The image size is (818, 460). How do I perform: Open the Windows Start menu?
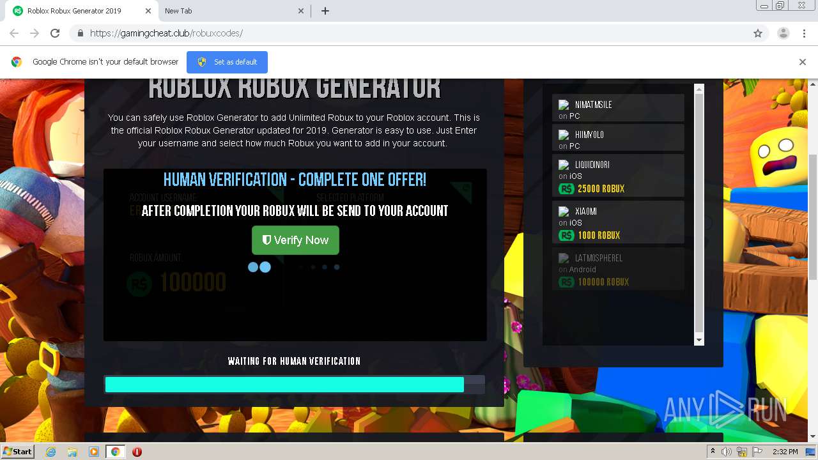[18, 451]
